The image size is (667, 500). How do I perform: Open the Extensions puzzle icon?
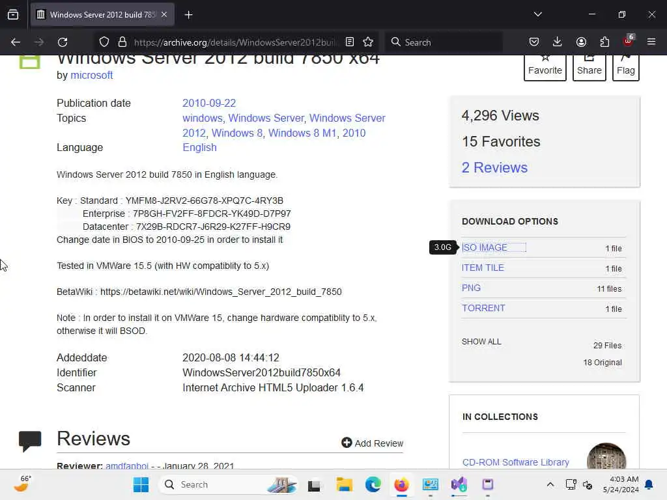point(604,42)
